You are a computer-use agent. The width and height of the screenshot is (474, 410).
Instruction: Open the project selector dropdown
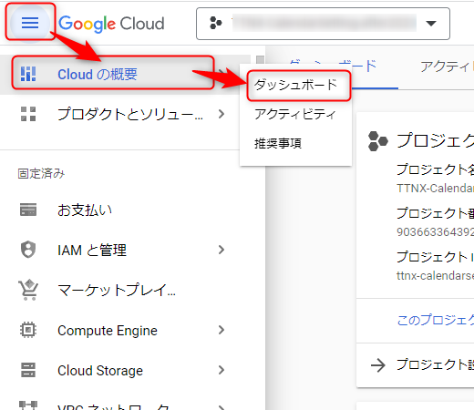323,24
